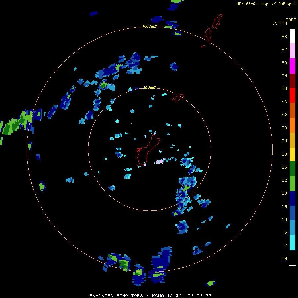The image size is (298, 298).
Task: Pick the light green legend swatch
Action: pos(292,183)
